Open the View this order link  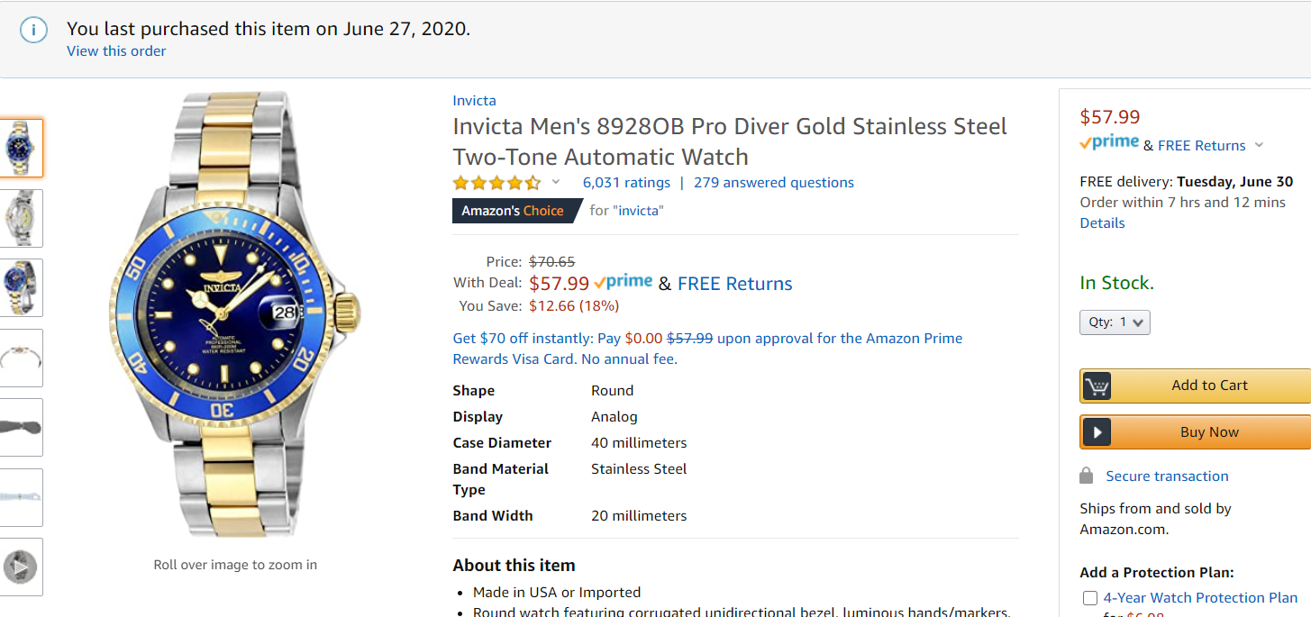[116, 51]
